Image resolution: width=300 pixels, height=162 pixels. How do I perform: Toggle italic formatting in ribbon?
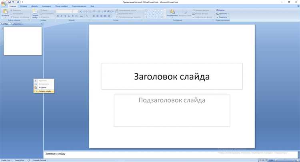click(x=62, y=16)
